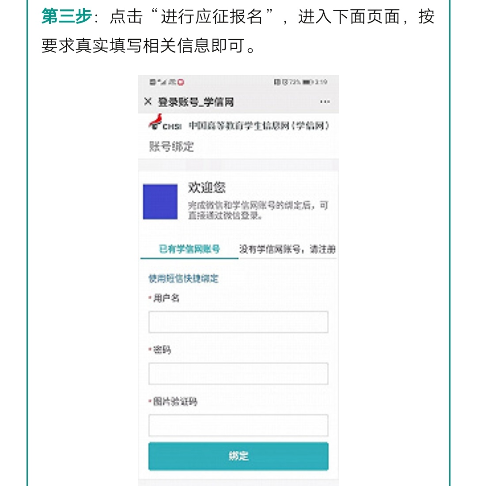Click the 欢迎您 welcome text
This screenshot has height=486, width=477.
pos(207,188)
